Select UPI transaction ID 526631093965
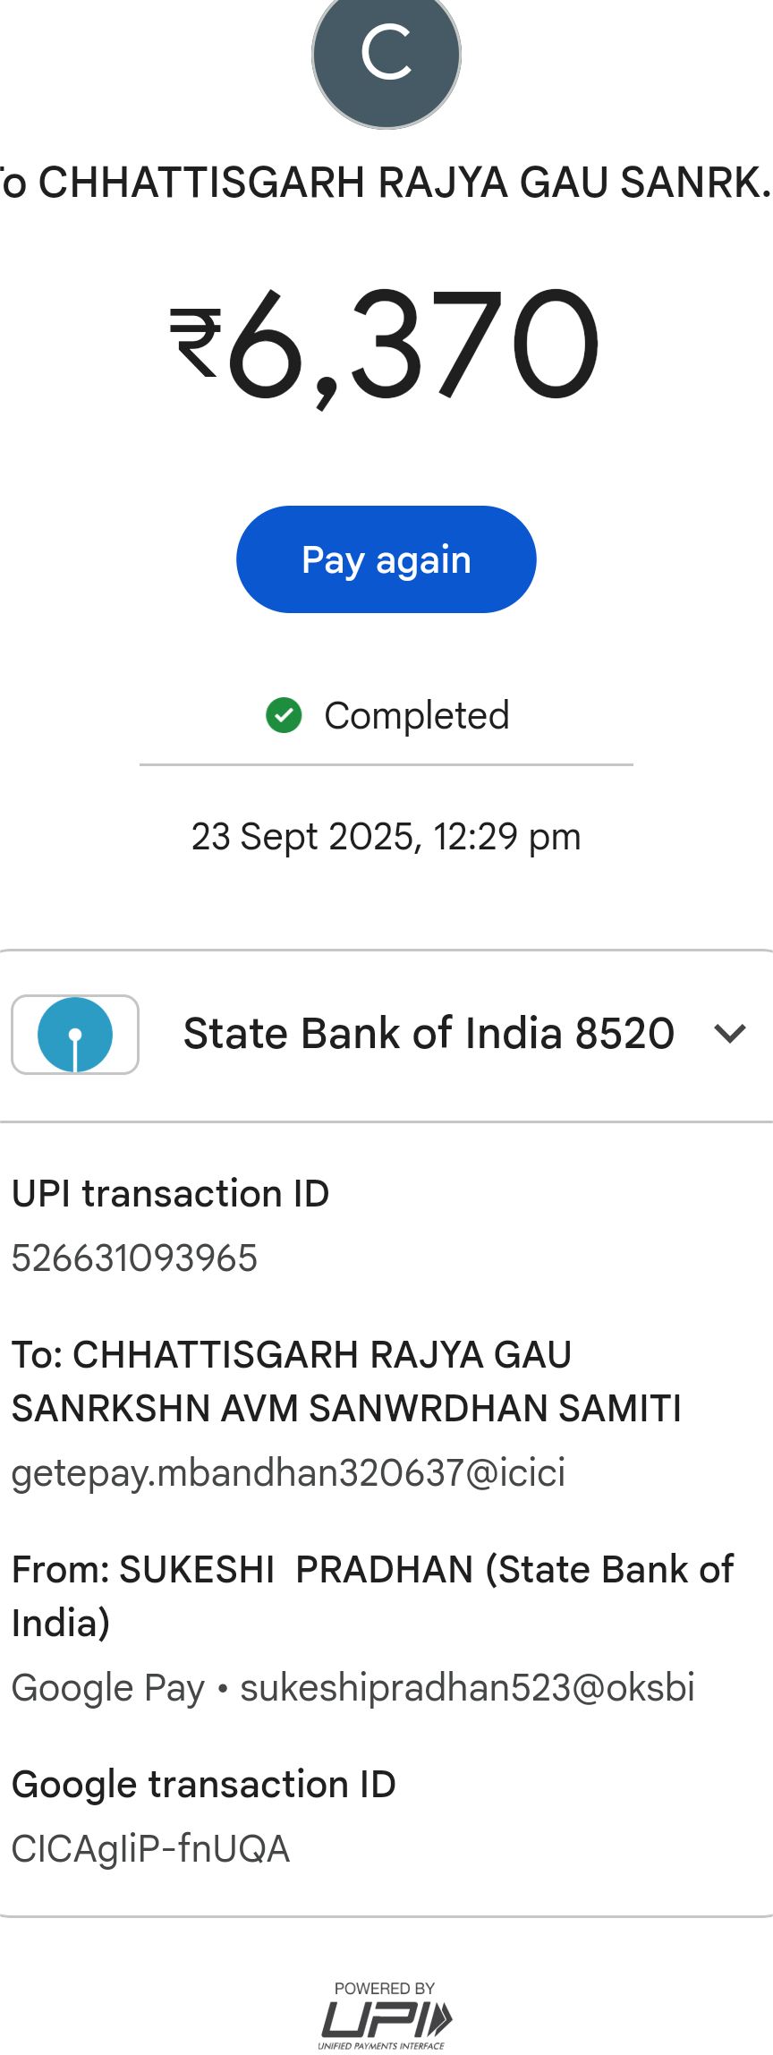Screen dimensions: 773x2055 (x=134, y=1258)
